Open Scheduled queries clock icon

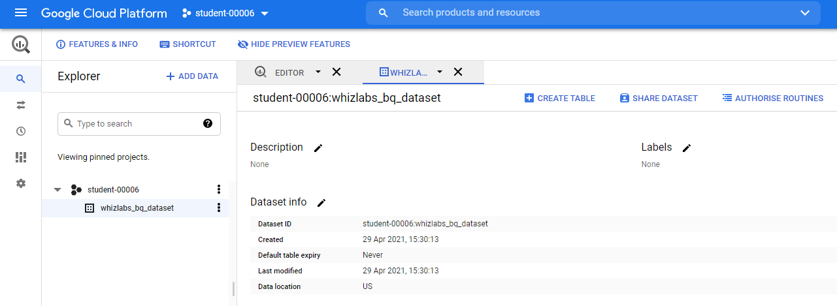(21, 131)
